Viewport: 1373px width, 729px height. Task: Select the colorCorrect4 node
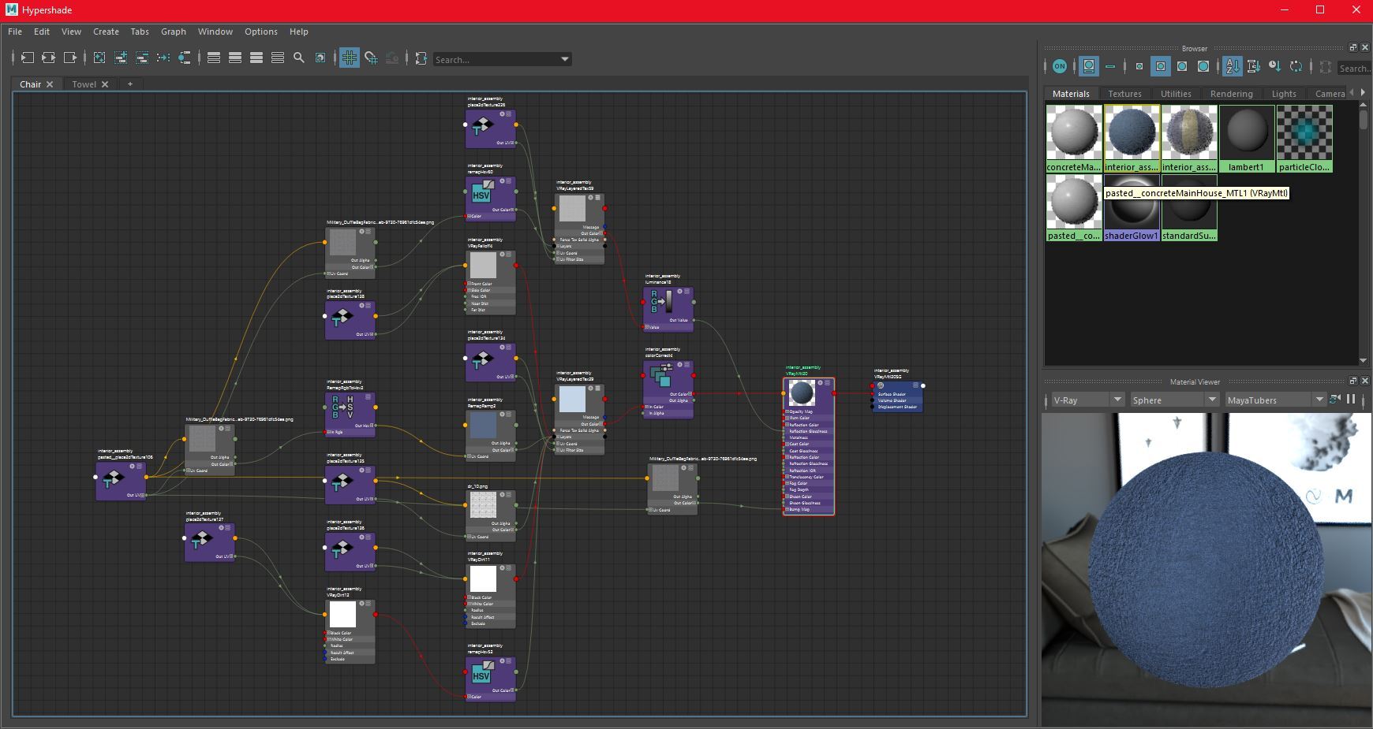(668, 389)
